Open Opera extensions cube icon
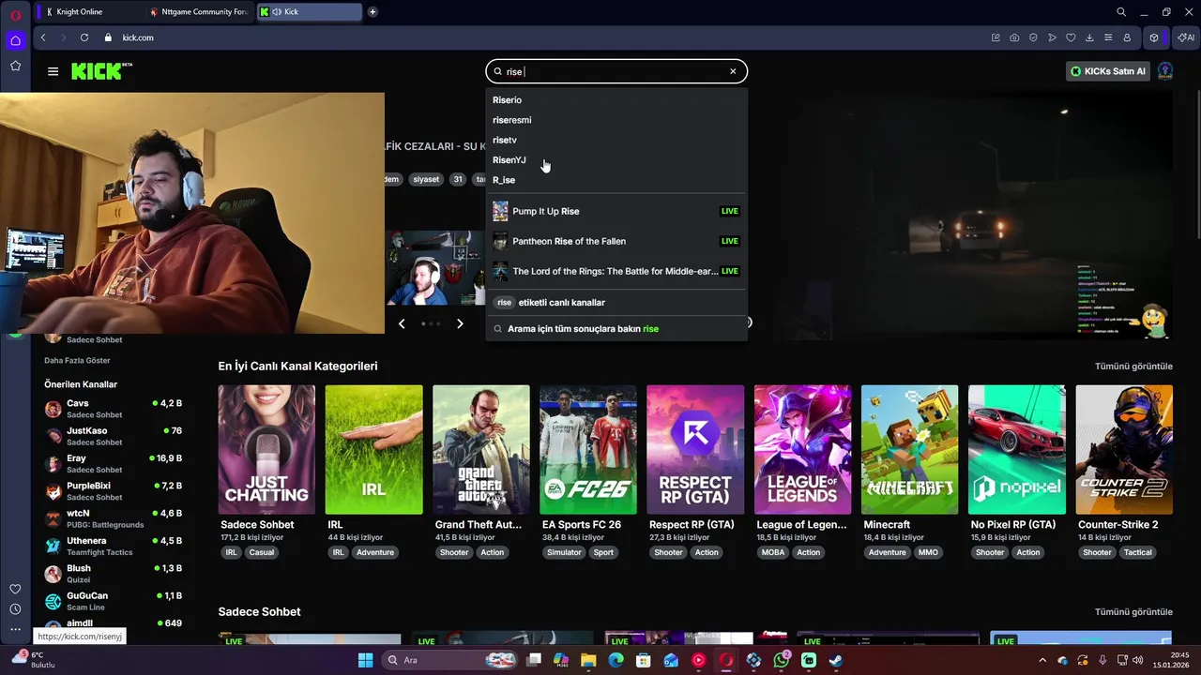 [1154, 37]
